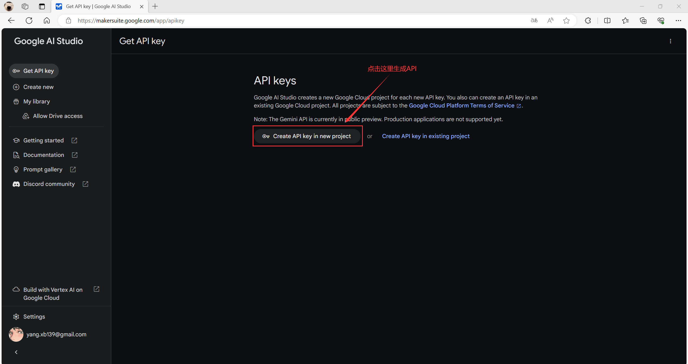Click the Prompt gallery sidebar item
The width and height of the screenshot is (688, 364).
(x=43, y=169)
